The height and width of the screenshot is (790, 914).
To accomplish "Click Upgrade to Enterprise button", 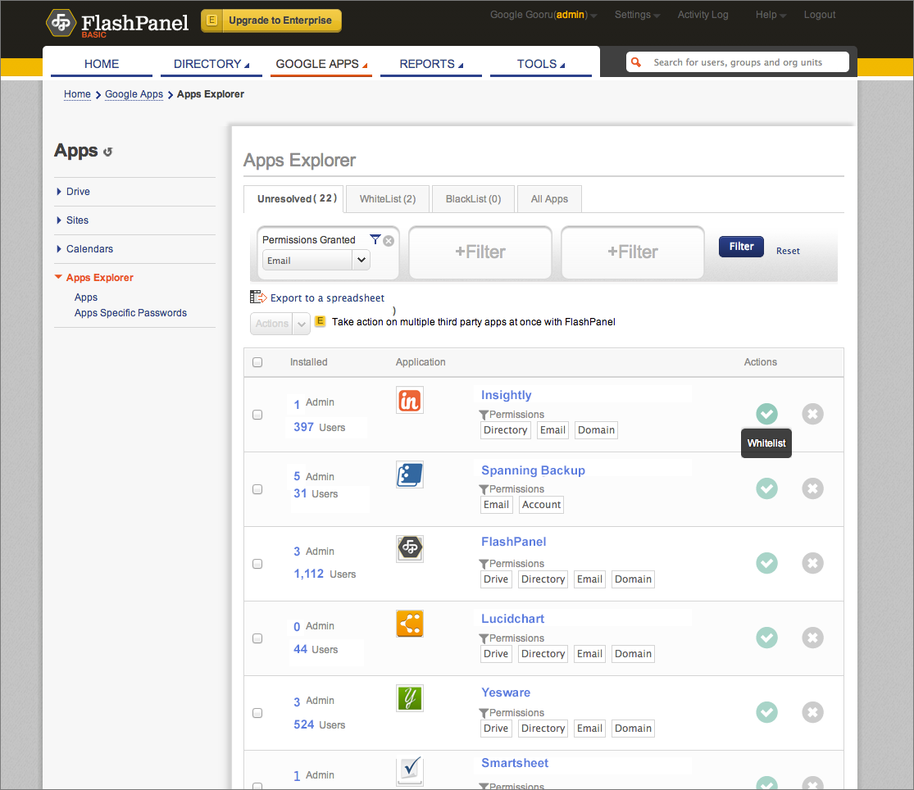I will click(x=271, y=20).
